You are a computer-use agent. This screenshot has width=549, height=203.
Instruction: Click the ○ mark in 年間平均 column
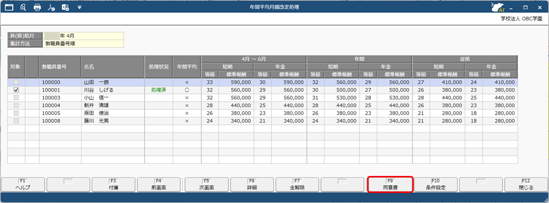187,90
